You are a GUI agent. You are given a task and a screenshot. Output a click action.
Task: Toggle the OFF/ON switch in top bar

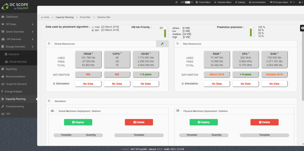187,2
